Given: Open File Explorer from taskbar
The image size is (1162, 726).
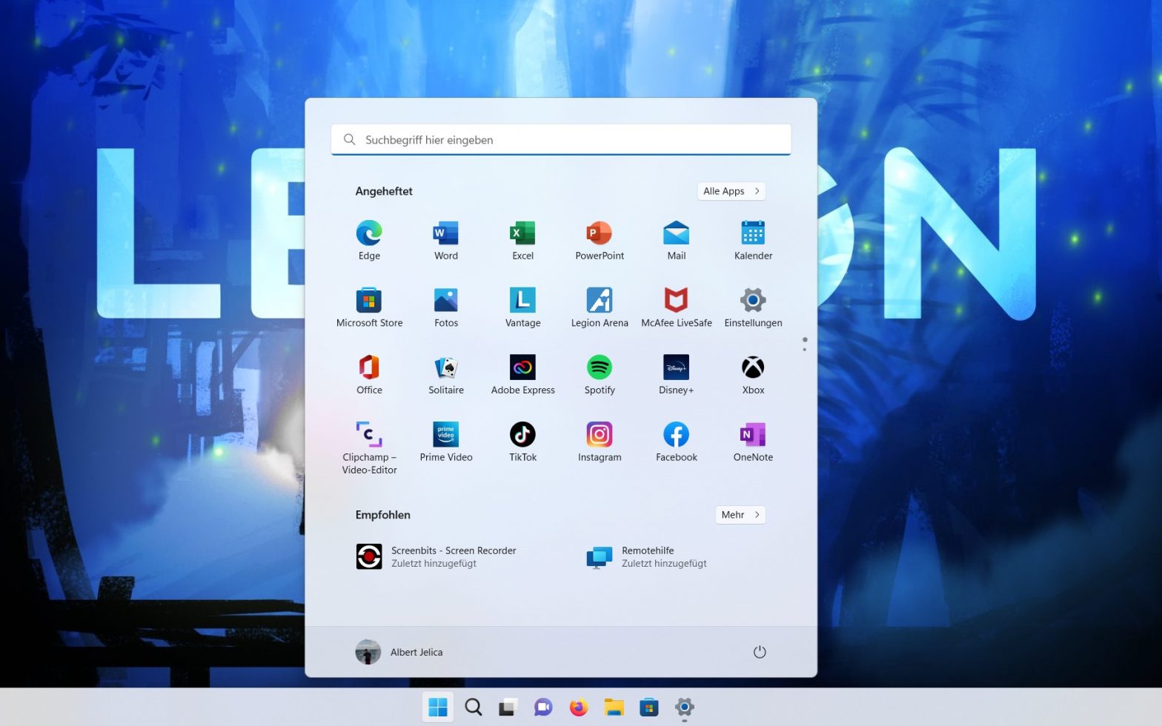Looking at the screenshot, I should click(614, 707).
